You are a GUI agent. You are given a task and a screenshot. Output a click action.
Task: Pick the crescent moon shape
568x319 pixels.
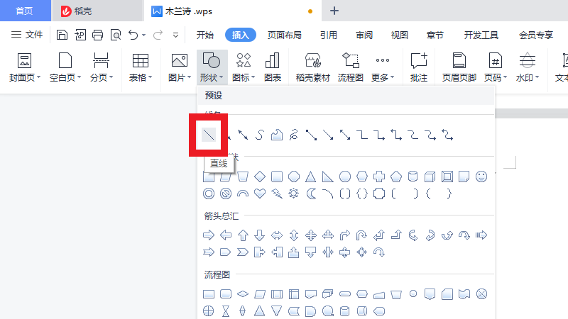311,194
